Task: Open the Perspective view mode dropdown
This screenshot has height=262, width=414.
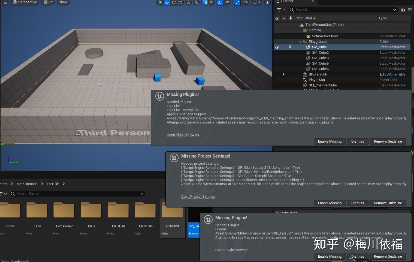Action: [25, 2]
